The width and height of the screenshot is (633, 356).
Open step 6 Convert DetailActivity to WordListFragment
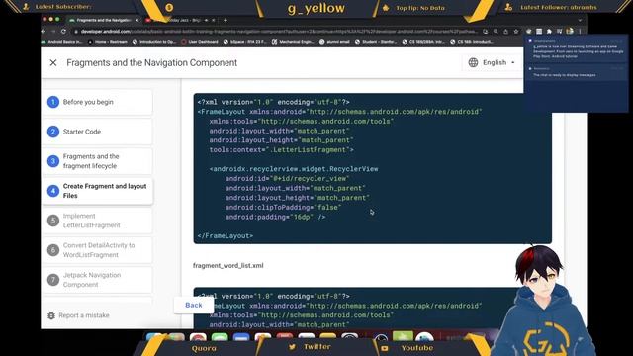[98, 250]
